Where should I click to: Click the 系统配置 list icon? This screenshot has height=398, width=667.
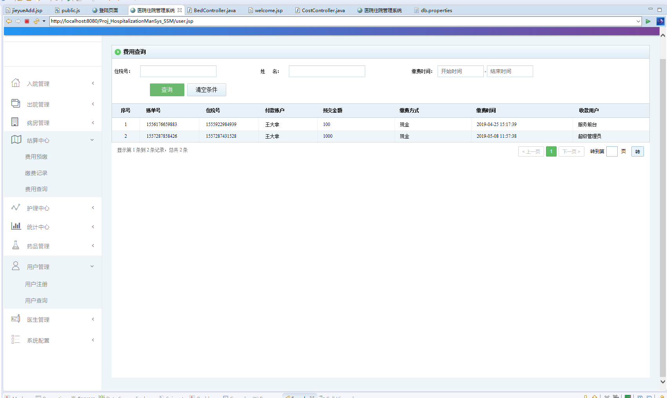(x=16, y=340)
